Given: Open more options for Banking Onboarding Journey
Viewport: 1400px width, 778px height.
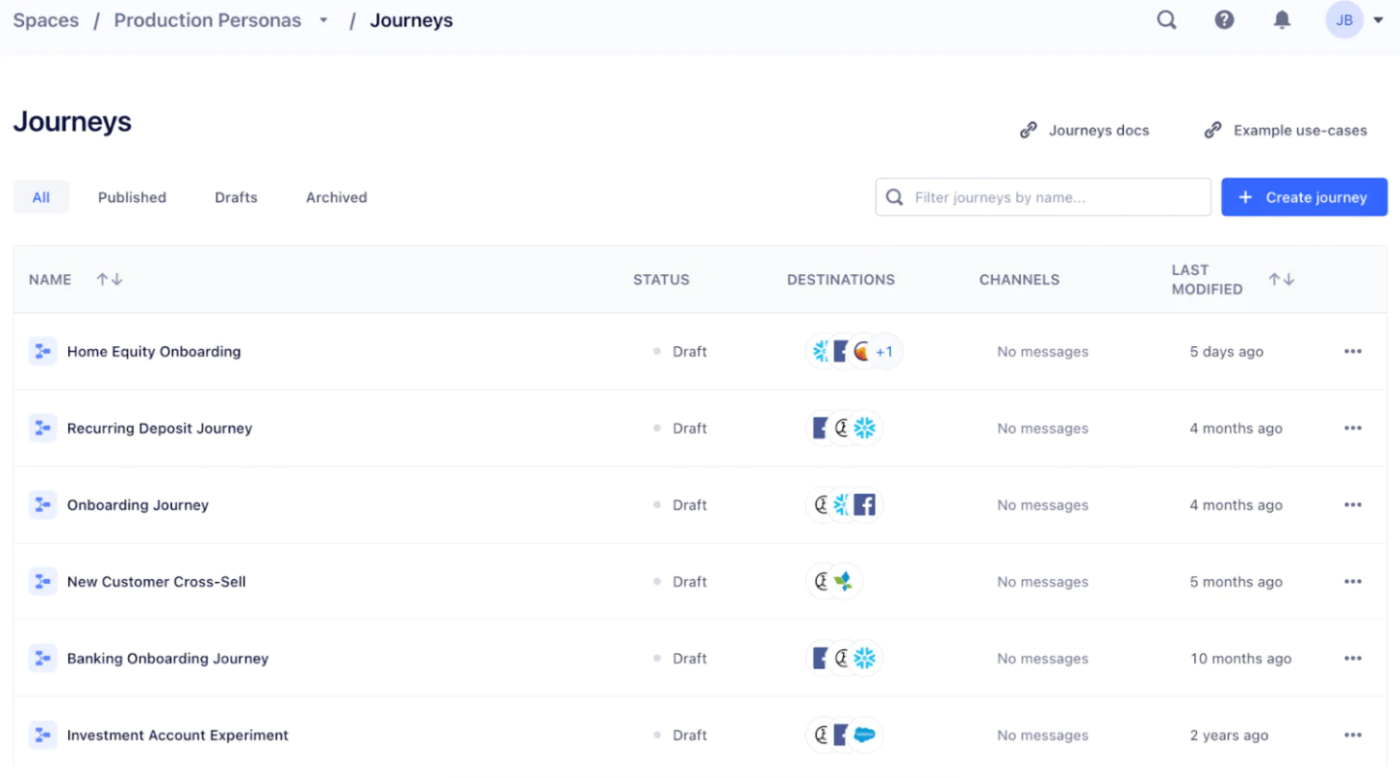Looking at the screenshot, I should (1353, 659).
